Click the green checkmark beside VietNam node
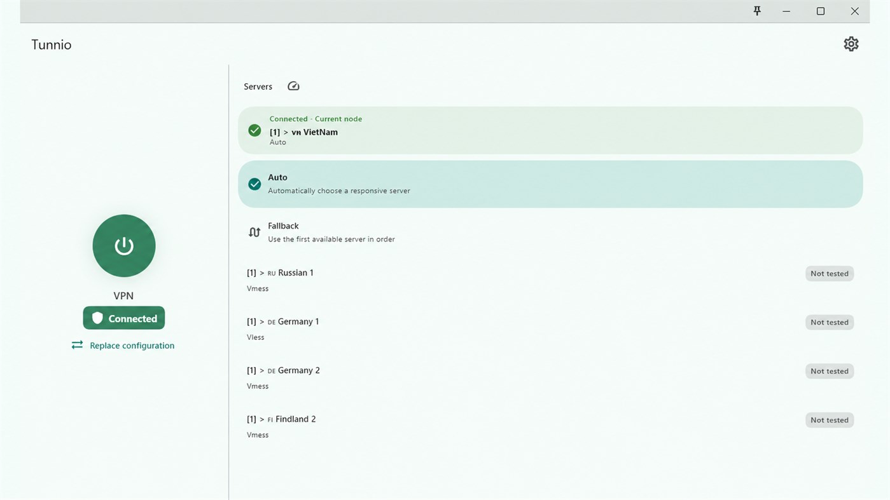The image size is (890, 500). [254, 130]
